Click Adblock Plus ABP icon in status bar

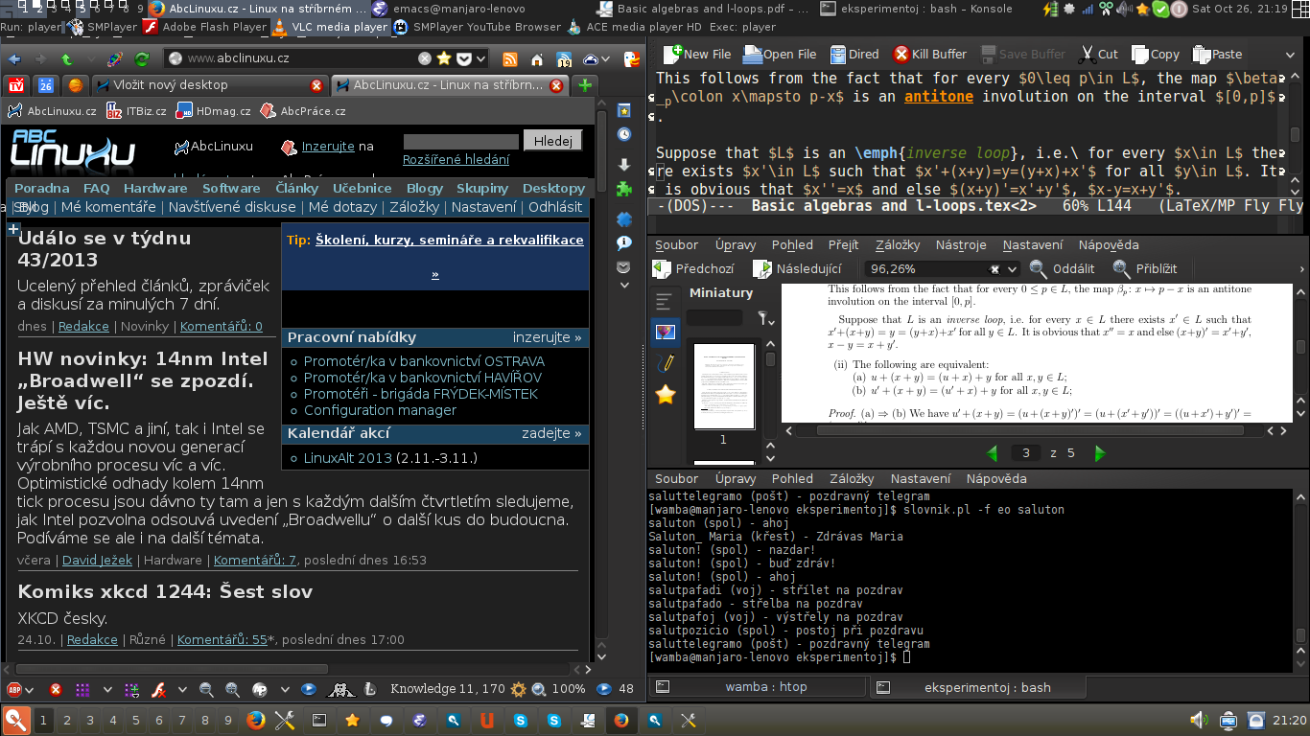click(x=14, y=689)
